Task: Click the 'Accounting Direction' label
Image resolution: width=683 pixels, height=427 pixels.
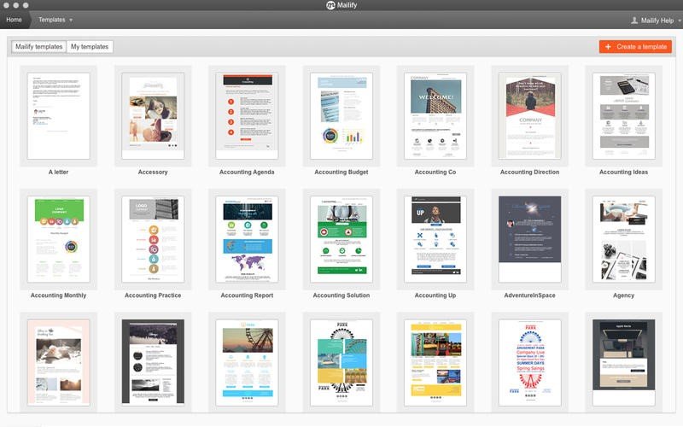Action: tap(529, 173)
